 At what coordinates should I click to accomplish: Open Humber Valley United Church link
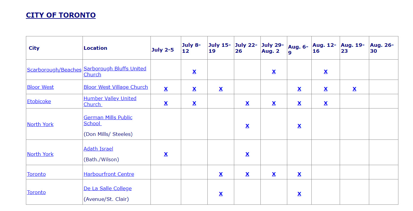tap(110, 101)
